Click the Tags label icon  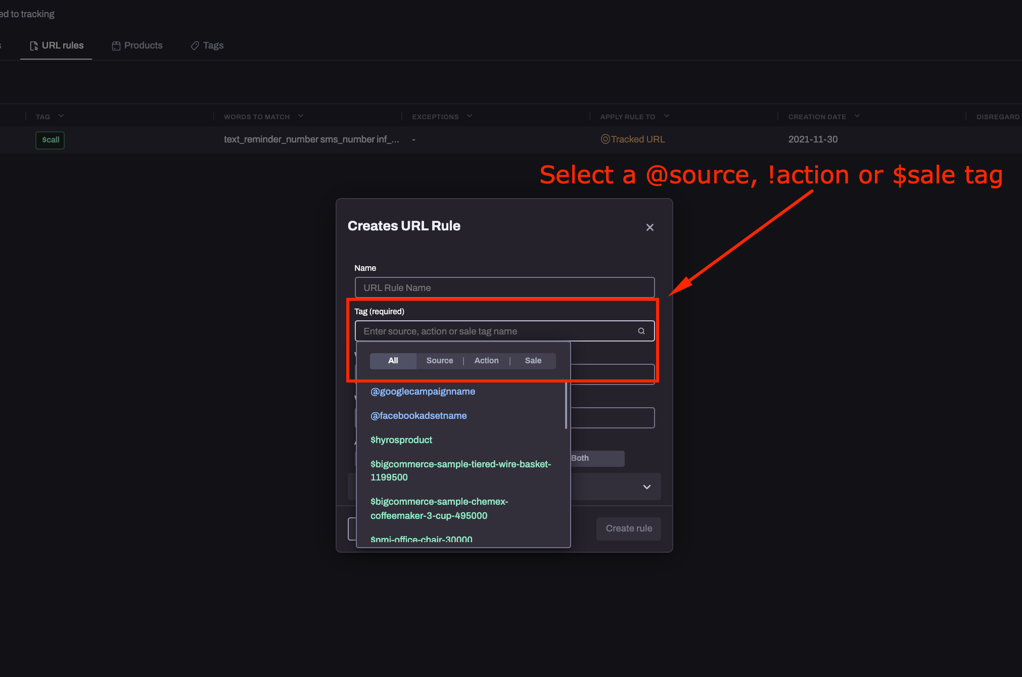tap(195, 45)
